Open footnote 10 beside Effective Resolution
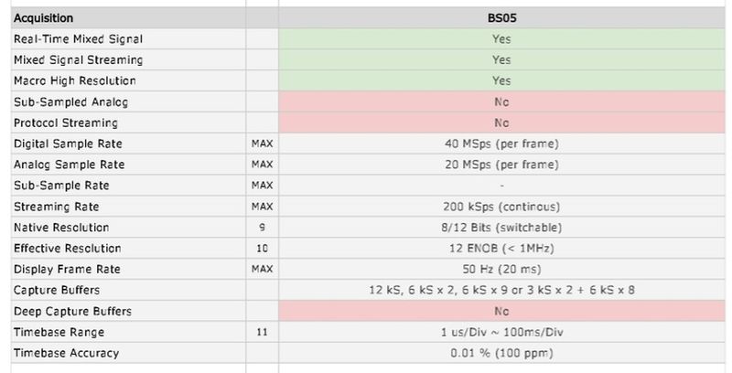Screen dimensions: 732x373 (263, 249)
